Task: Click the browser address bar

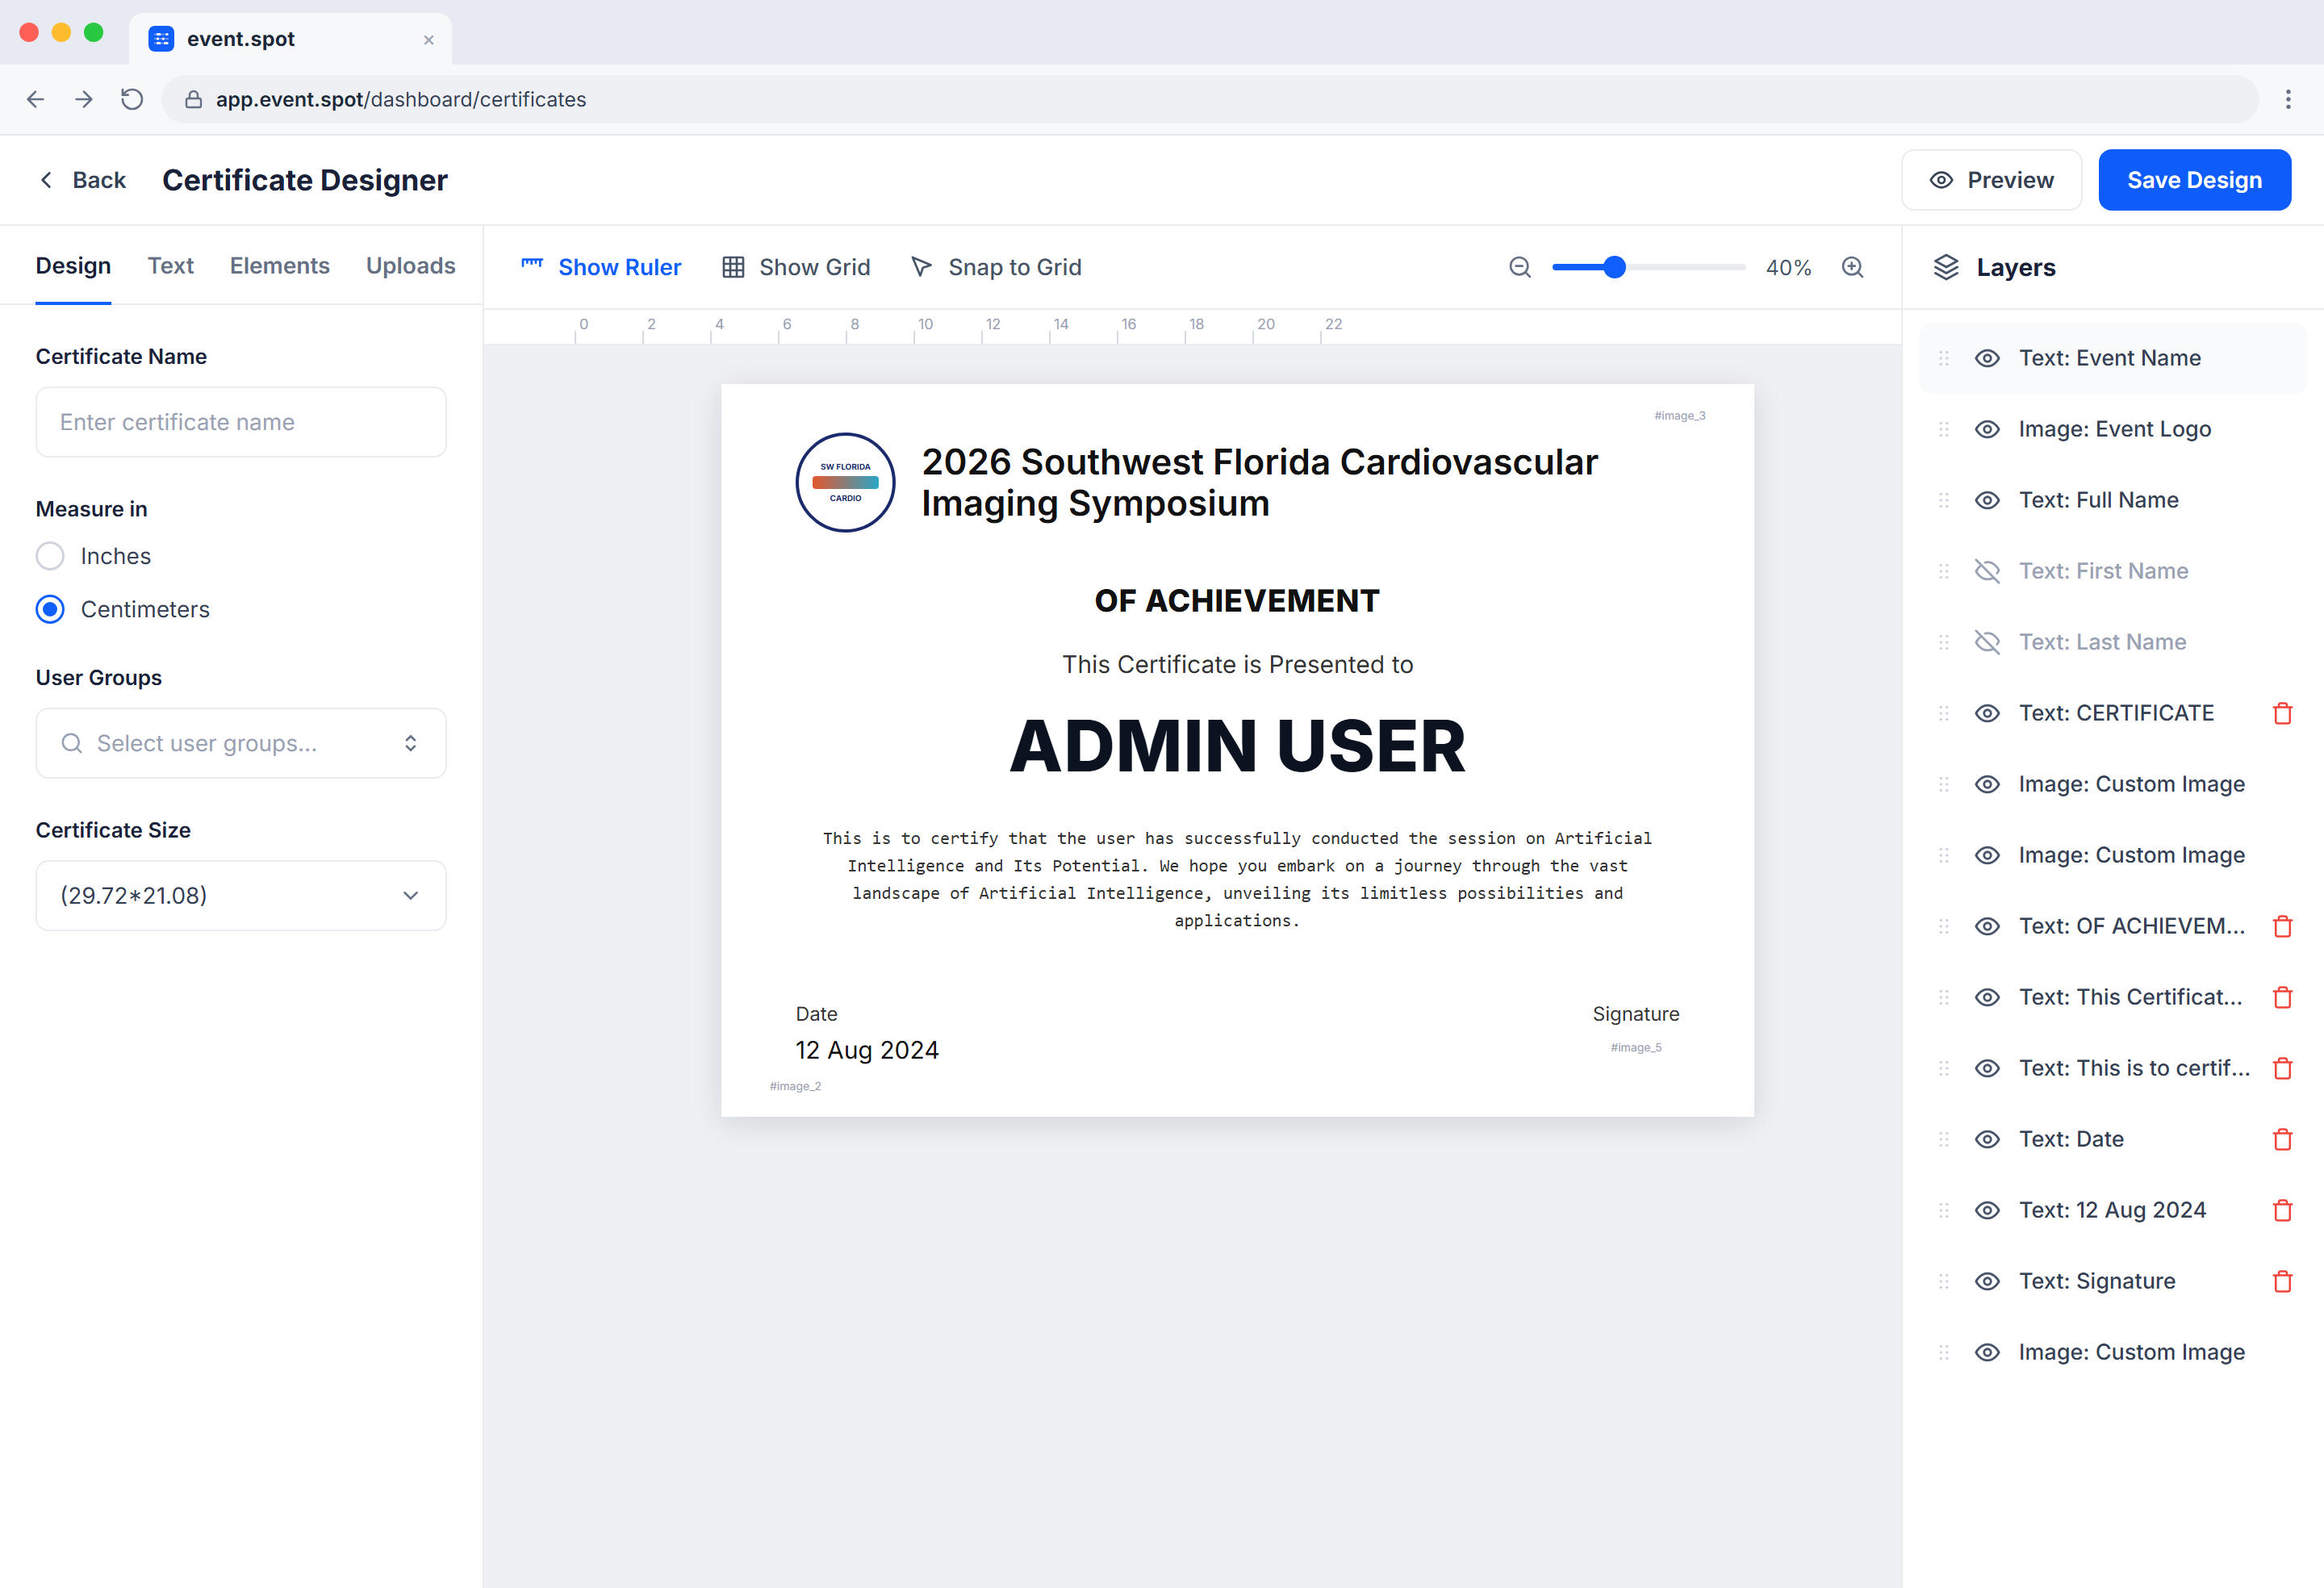Action: click(1210, 99)
